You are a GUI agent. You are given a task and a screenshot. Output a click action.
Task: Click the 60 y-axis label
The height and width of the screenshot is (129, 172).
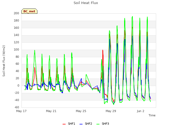(x=17, y=64)
